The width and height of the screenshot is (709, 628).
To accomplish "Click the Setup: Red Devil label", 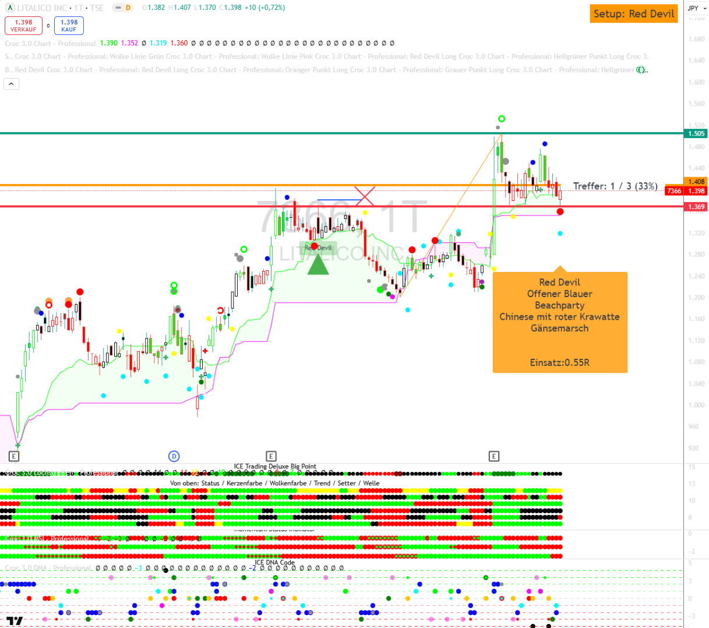I will pos(633,14).
